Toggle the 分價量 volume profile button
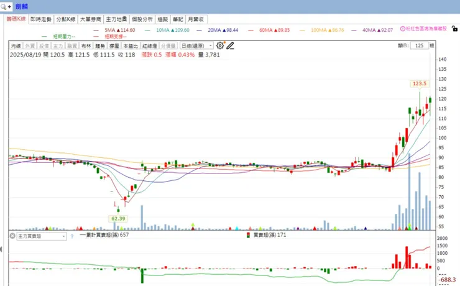Viewport: 460px width, 286px height. 168,46
